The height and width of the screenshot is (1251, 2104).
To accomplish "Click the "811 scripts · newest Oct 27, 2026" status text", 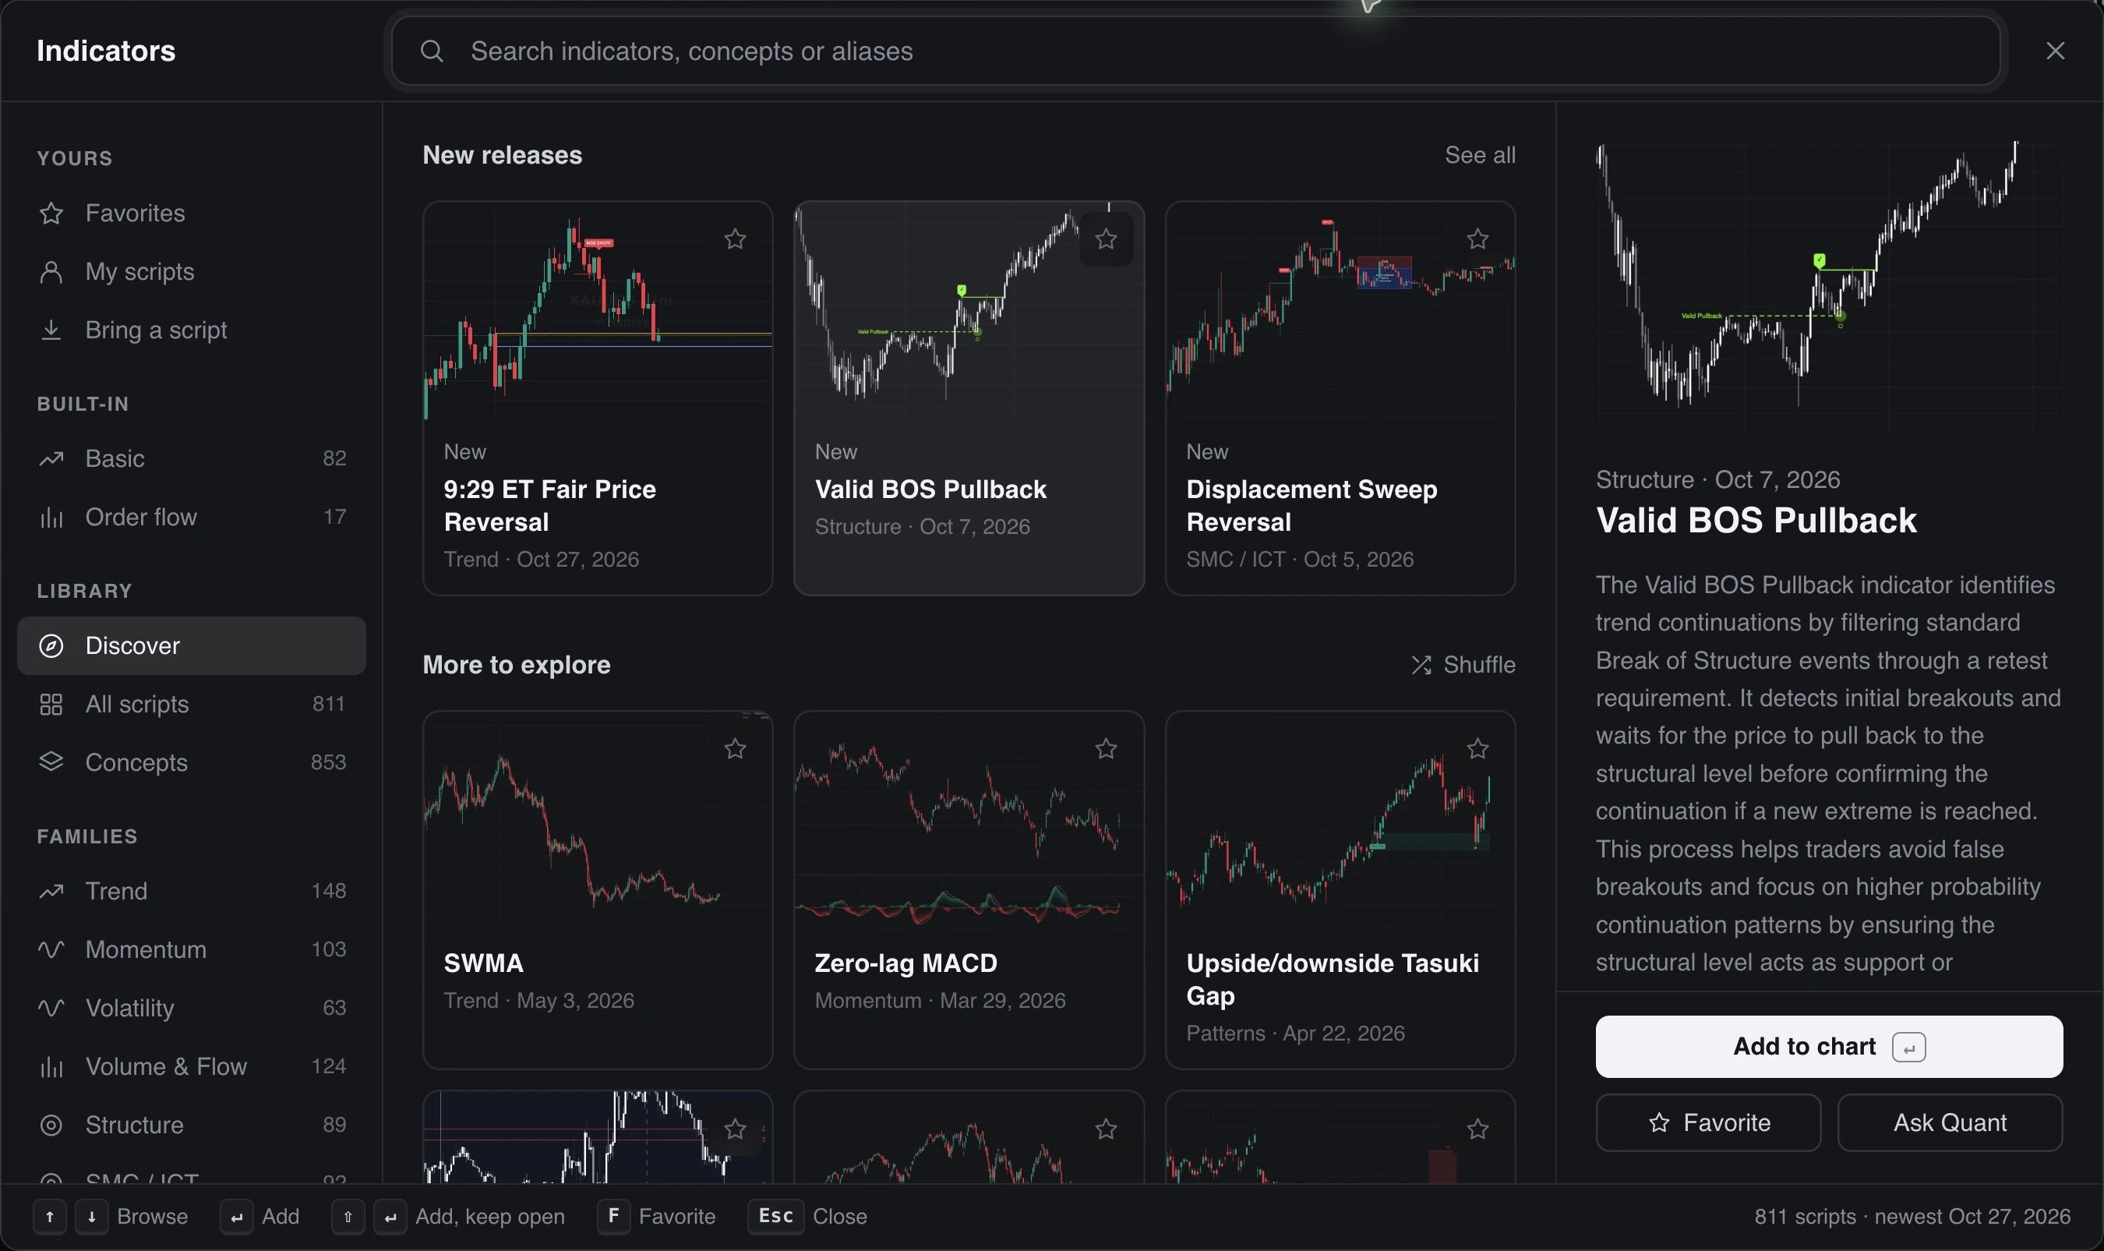I will click(1912, 1217).
